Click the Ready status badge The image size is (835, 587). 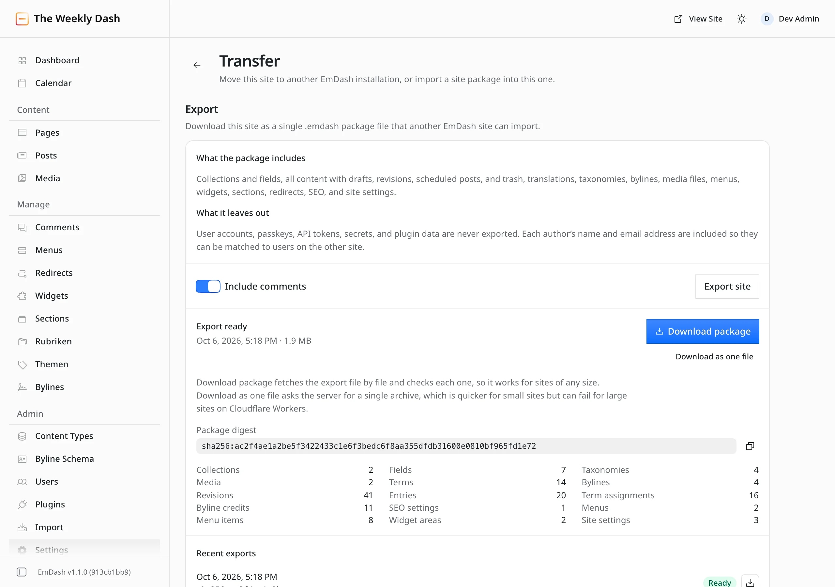[x=720, y=582]
